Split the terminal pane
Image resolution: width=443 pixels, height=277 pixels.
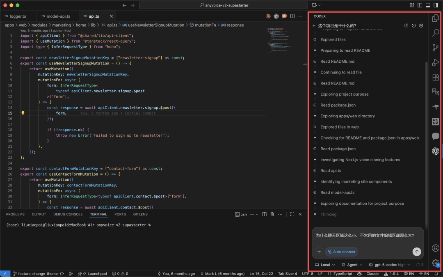[x=265, y=214]
